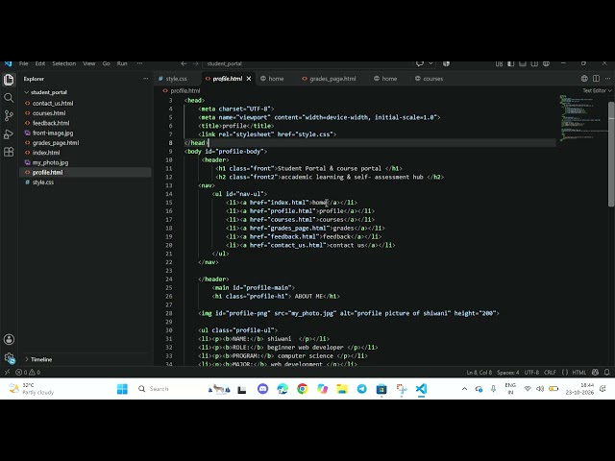Toggle the primary side bar
The image size is (615, 461).
coord(510,63)
